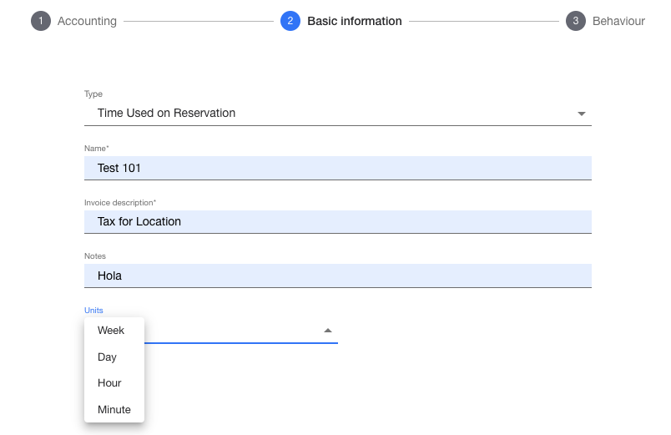Jump to step 3 circle icon
The height and width of the screenshot is (435, 671).
(576, 21)
